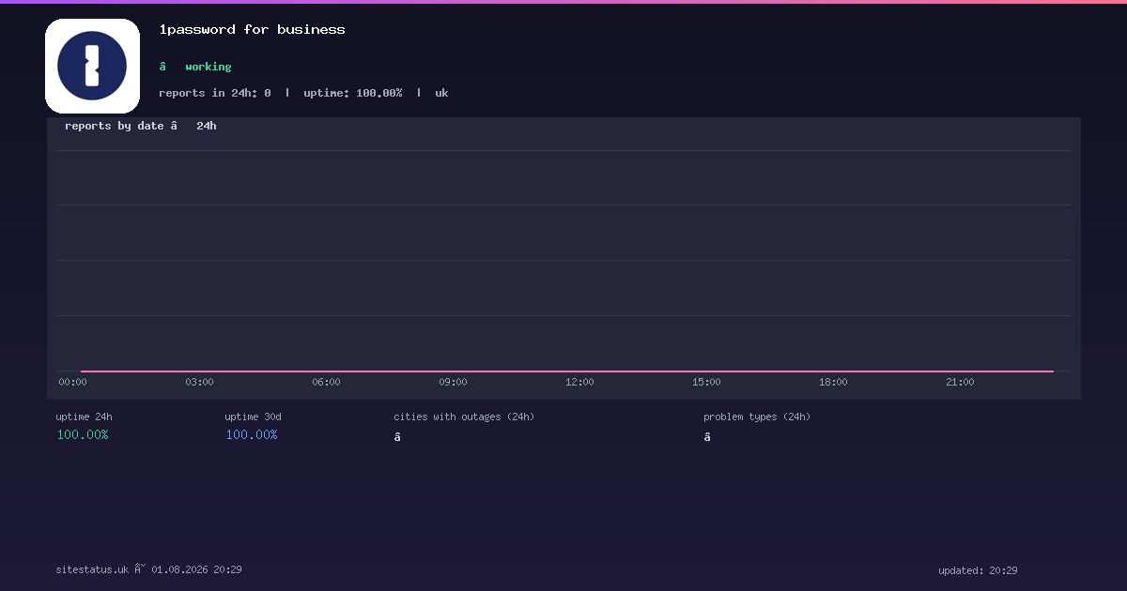Select the '1password for business' title
This screenshot has width=1127, height=591.
[x=253, y=30]
